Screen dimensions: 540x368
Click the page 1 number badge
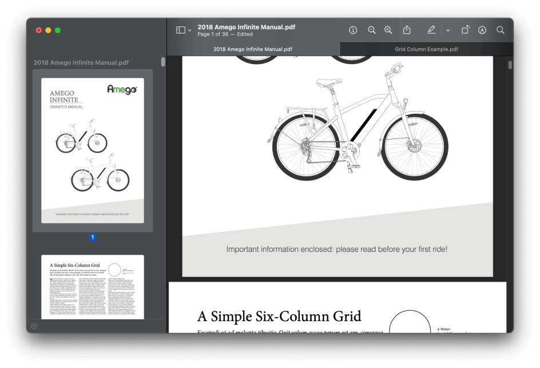[92, 236]
